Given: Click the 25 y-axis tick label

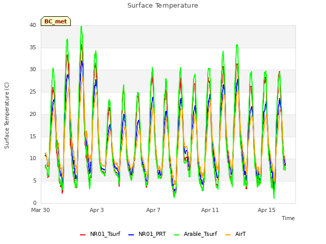Looking at the screenshot, I should tap(33, 91).
